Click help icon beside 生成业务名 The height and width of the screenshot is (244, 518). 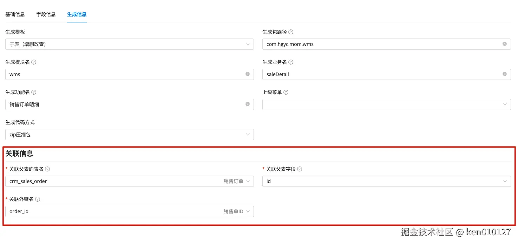pos(291,62)
